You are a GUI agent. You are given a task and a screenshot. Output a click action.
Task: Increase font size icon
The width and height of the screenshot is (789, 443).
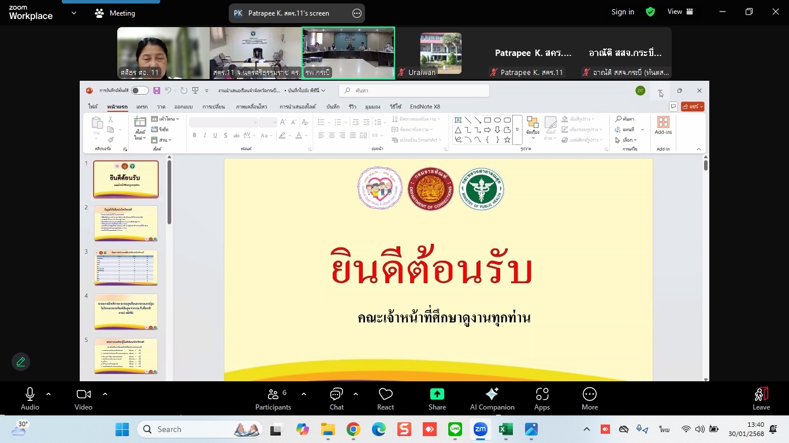283,122
